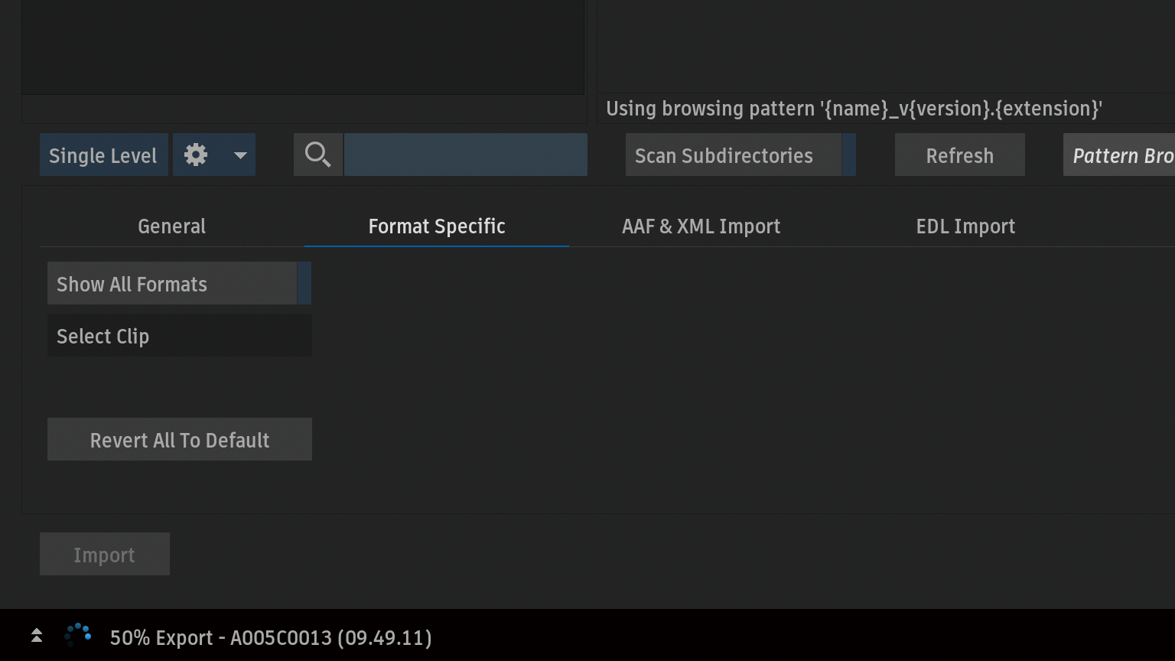Click the magnifier search icon
This screenshot has height=661, width=1175.
(x=318, y=155)
